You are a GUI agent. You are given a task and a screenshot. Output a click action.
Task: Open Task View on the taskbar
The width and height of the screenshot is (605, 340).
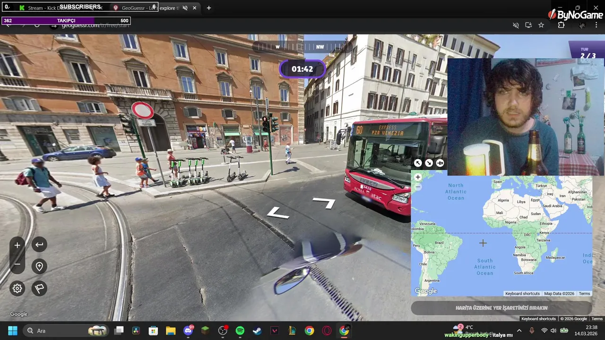tap(119, 331)
